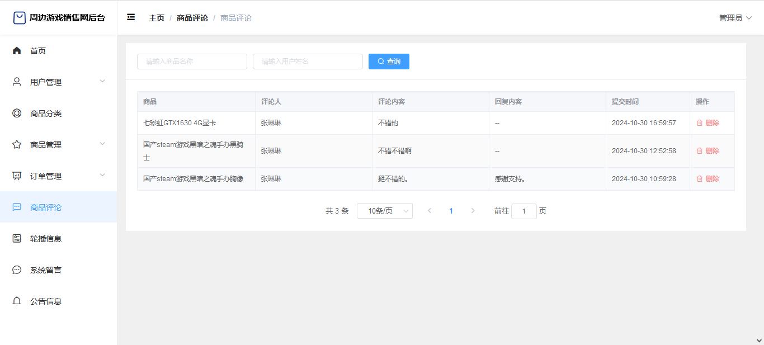Click the 系统留言 message bubble icon

tap(17, 270)
